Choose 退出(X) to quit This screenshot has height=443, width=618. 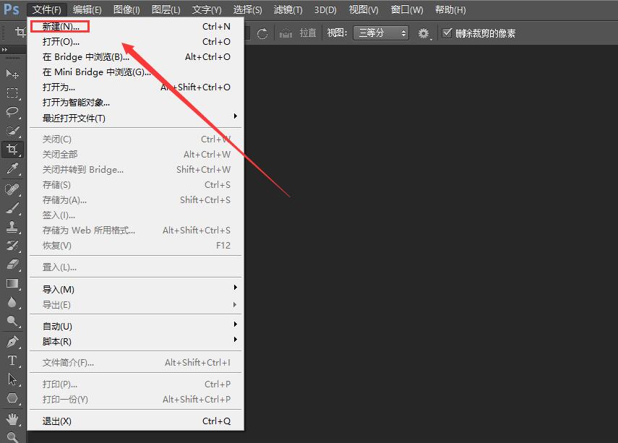pos(136,421)
